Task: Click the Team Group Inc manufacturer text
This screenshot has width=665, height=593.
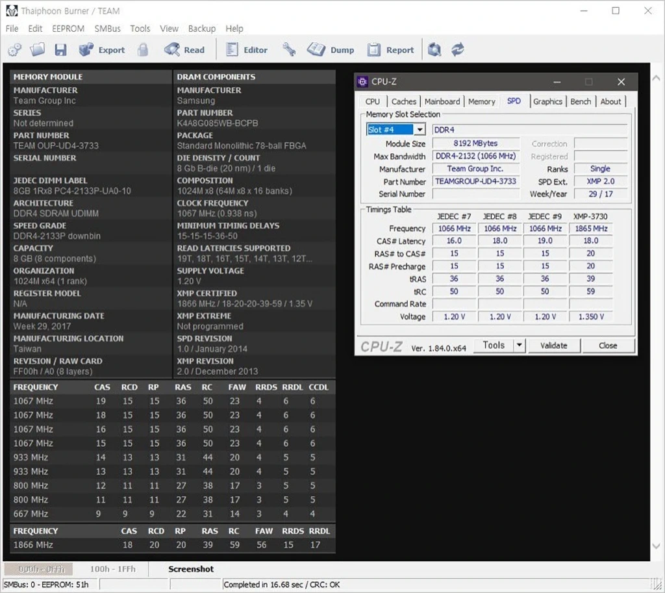Action: 45,101
